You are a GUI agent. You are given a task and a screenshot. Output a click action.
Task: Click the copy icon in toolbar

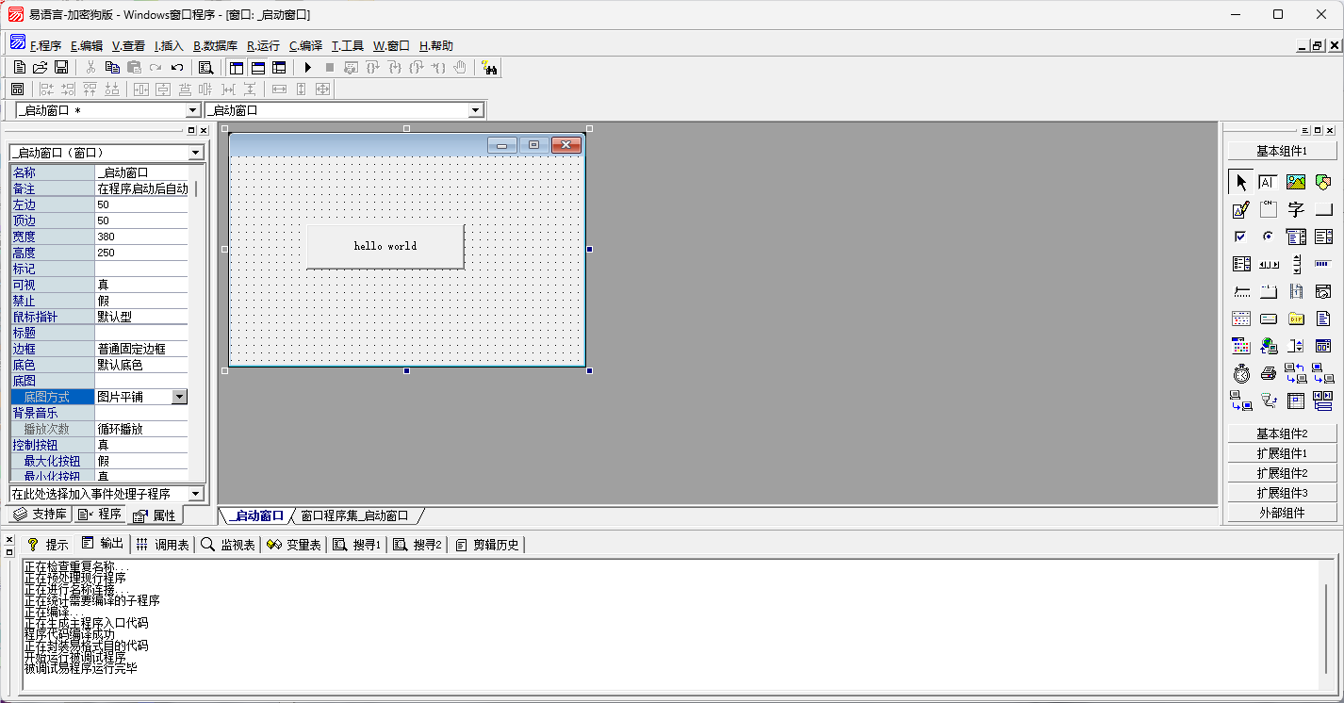point(112,67)
